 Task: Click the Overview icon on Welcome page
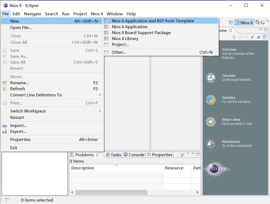pyautogui.click(x=210, y=54)
